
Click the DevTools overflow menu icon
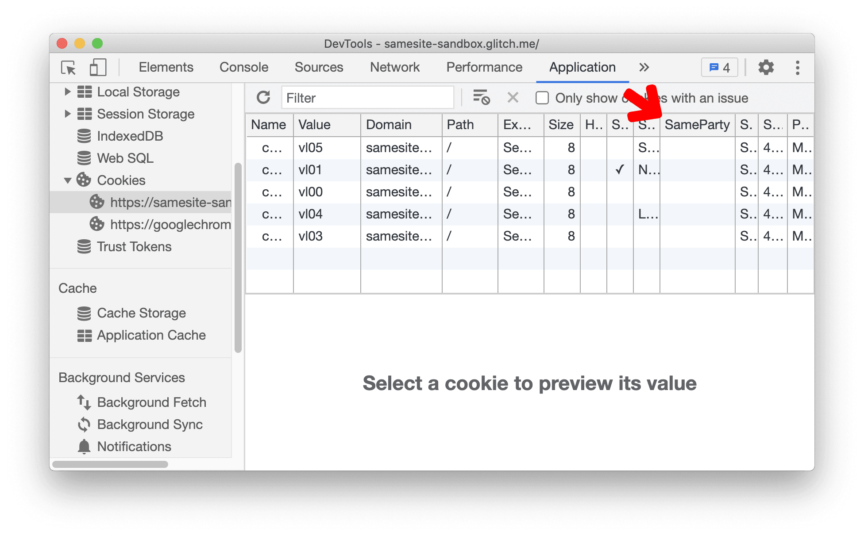click(x=798, y=67)
